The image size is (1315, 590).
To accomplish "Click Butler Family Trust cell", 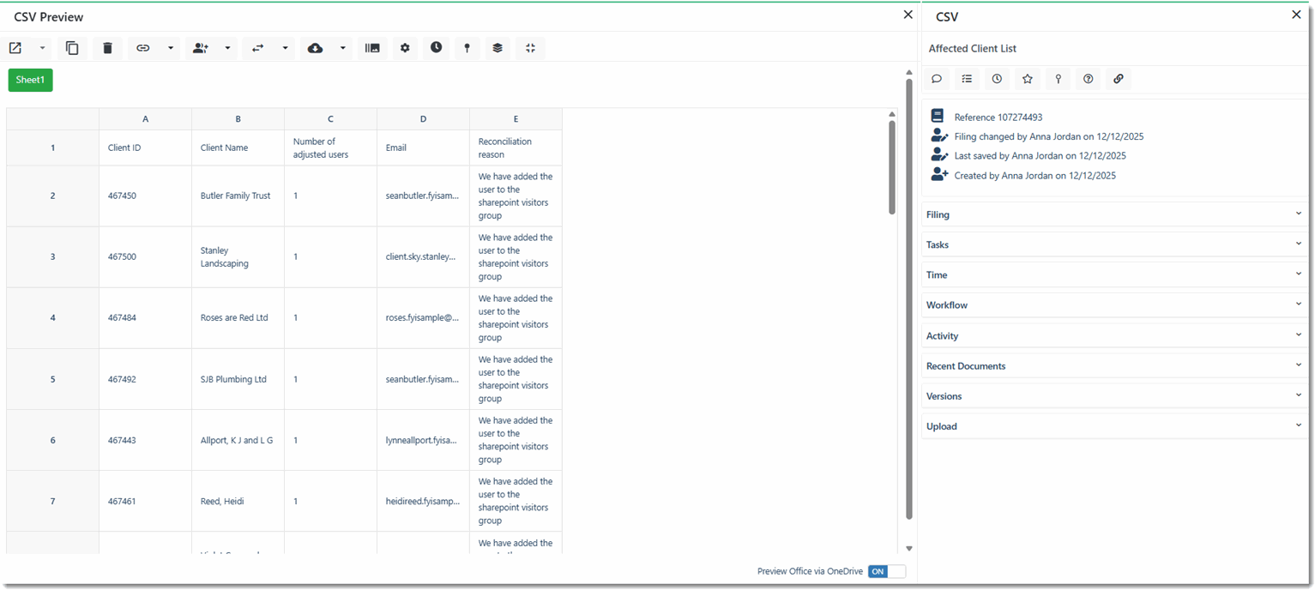I will 238,196.
